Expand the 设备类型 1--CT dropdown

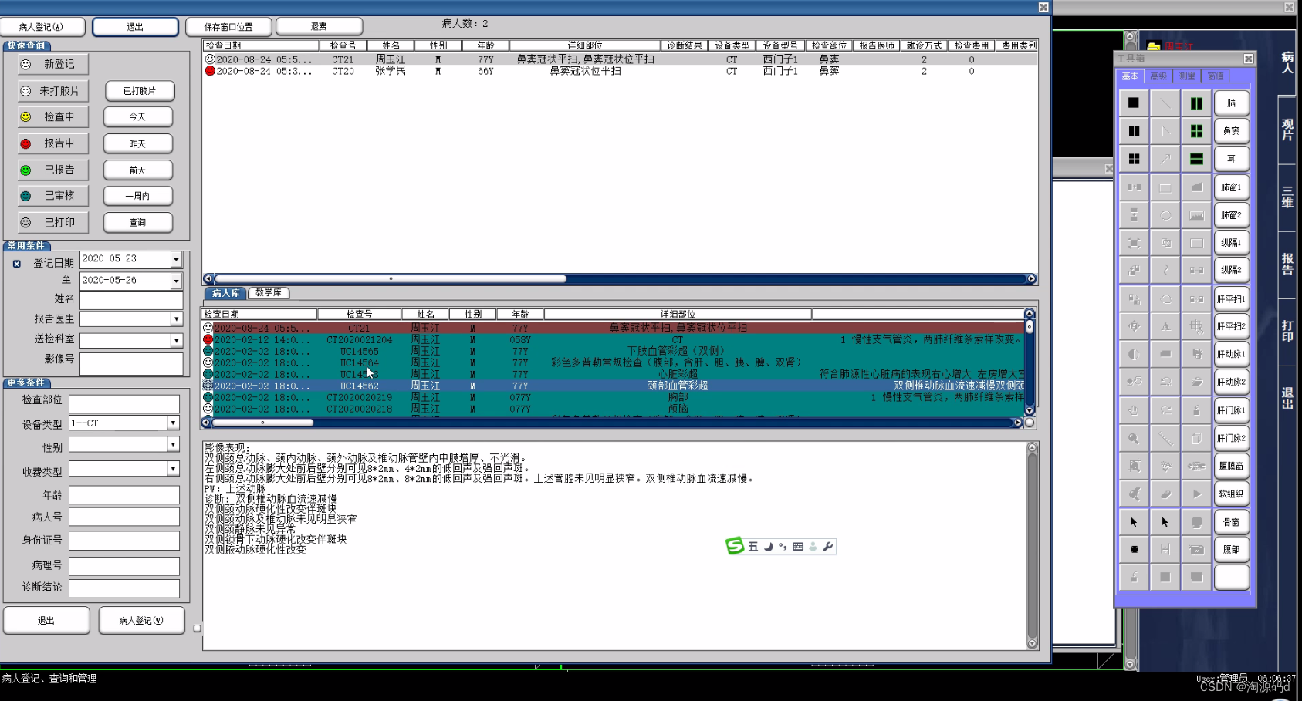173,423
